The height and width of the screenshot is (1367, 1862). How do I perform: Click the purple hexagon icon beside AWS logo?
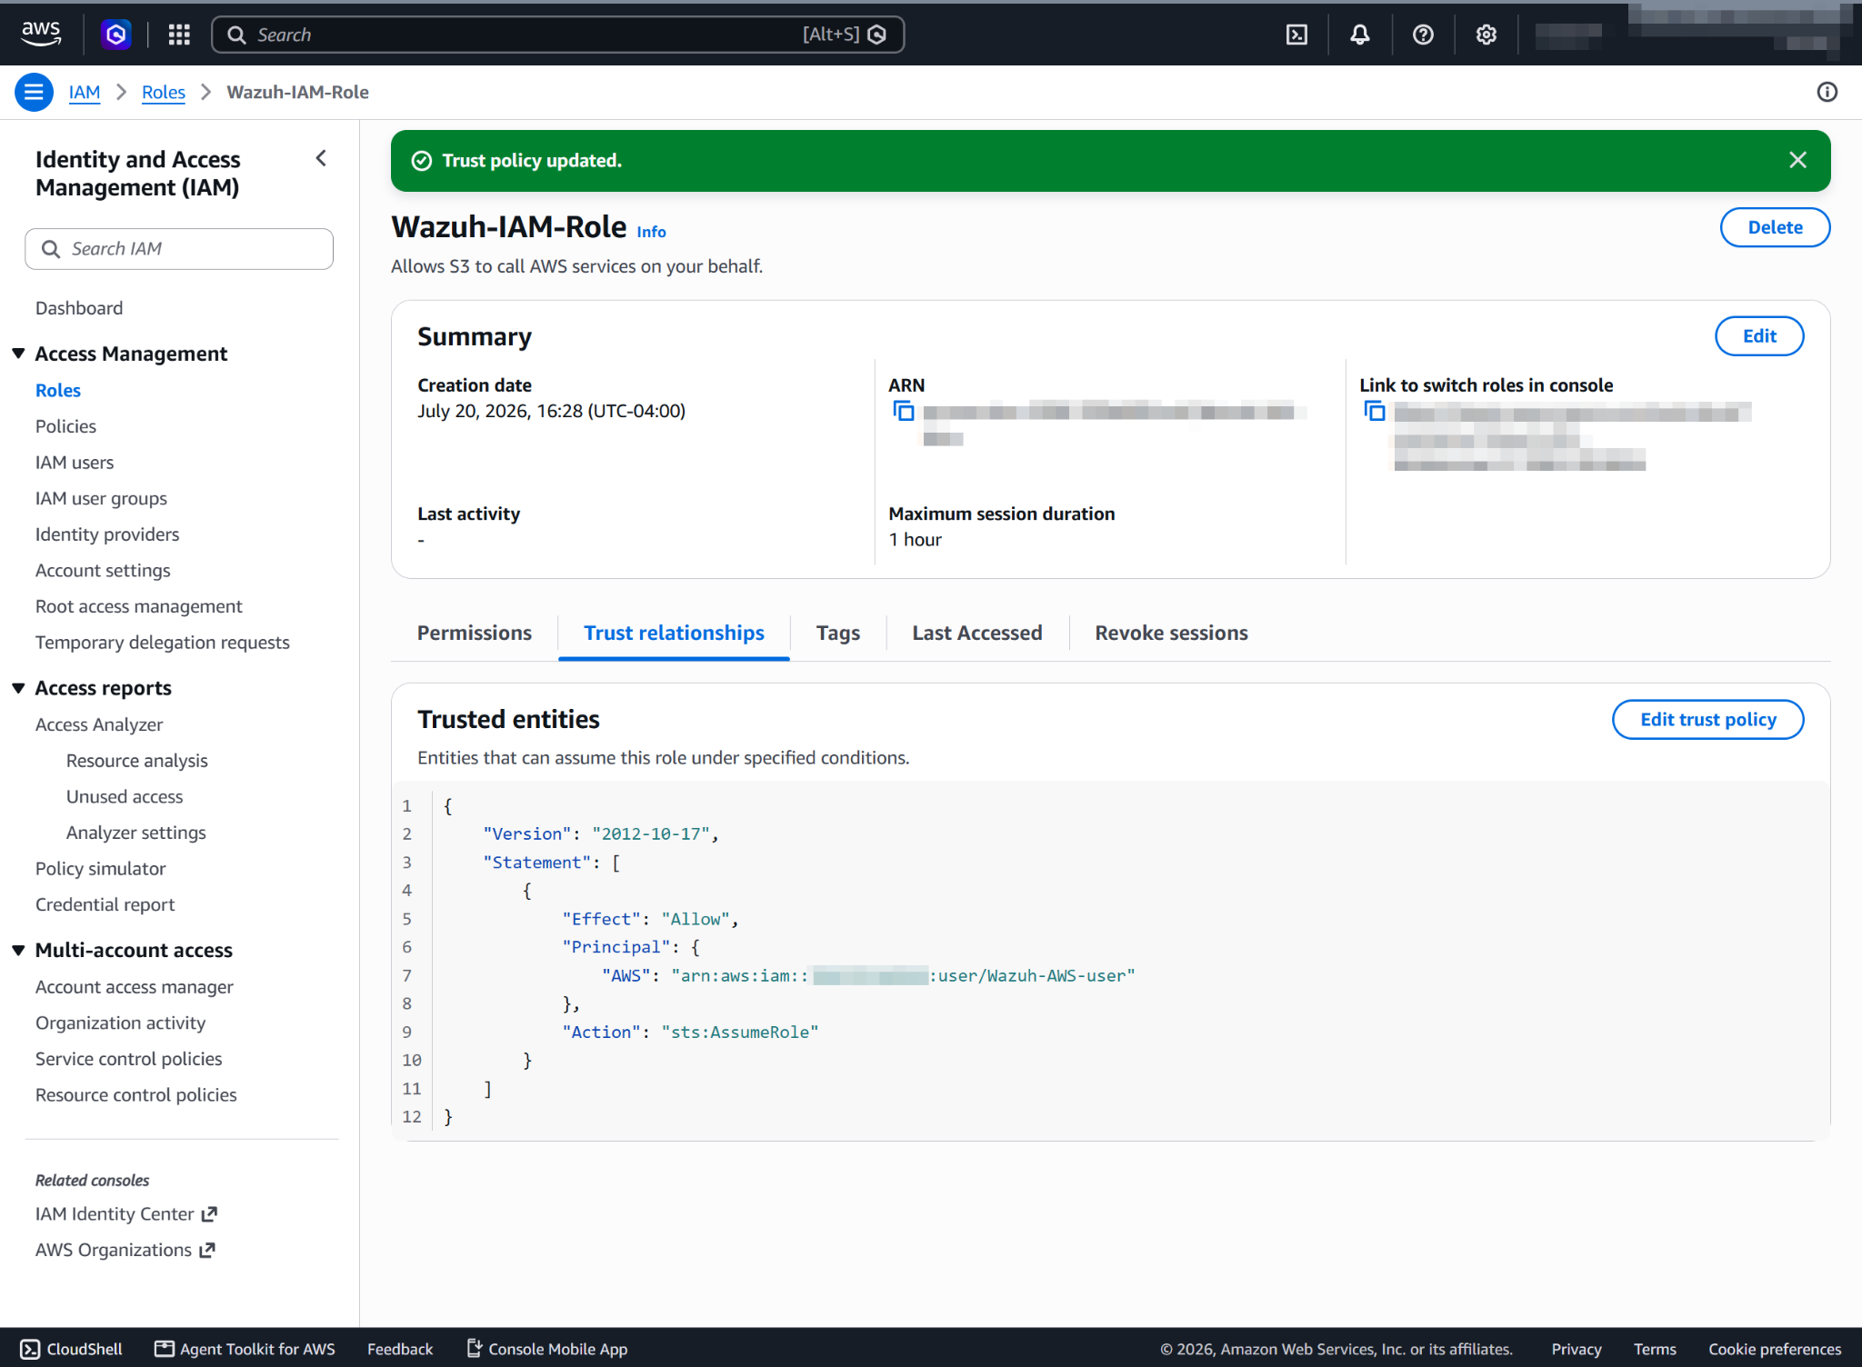tap(115, 35)
